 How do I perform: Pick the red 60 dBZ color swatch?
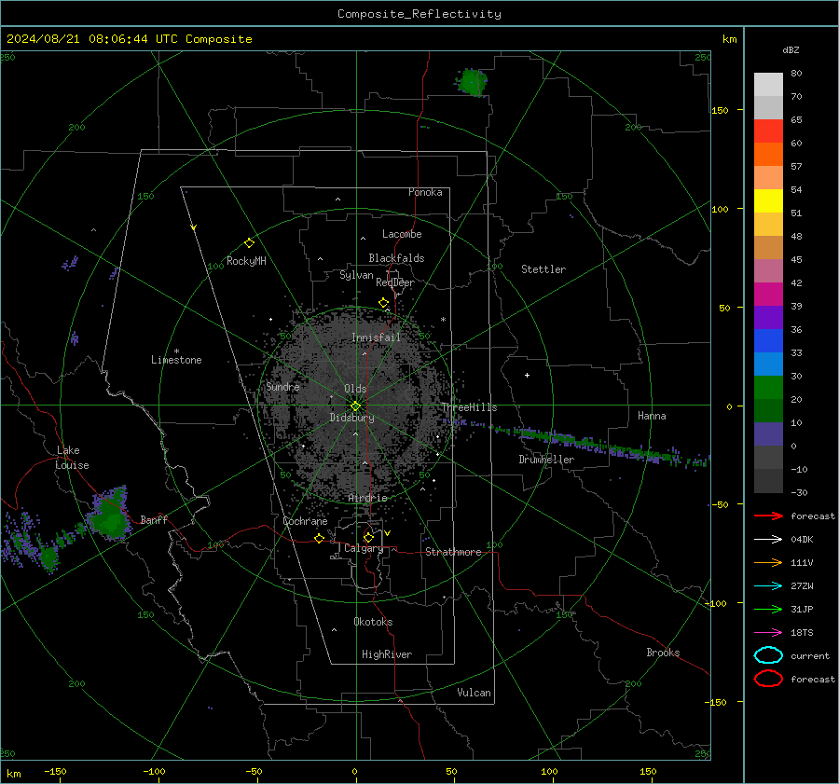point(768,131)
